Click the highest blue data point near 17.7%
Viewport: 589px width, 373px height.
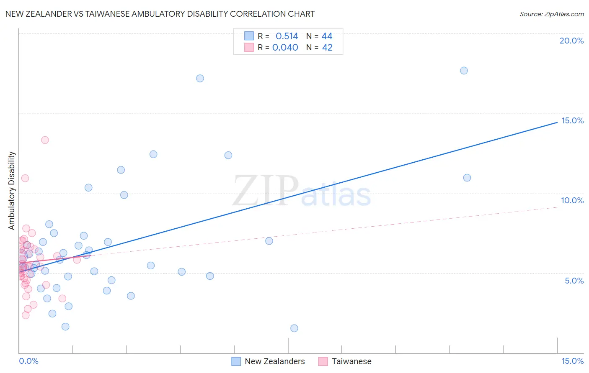464,70
